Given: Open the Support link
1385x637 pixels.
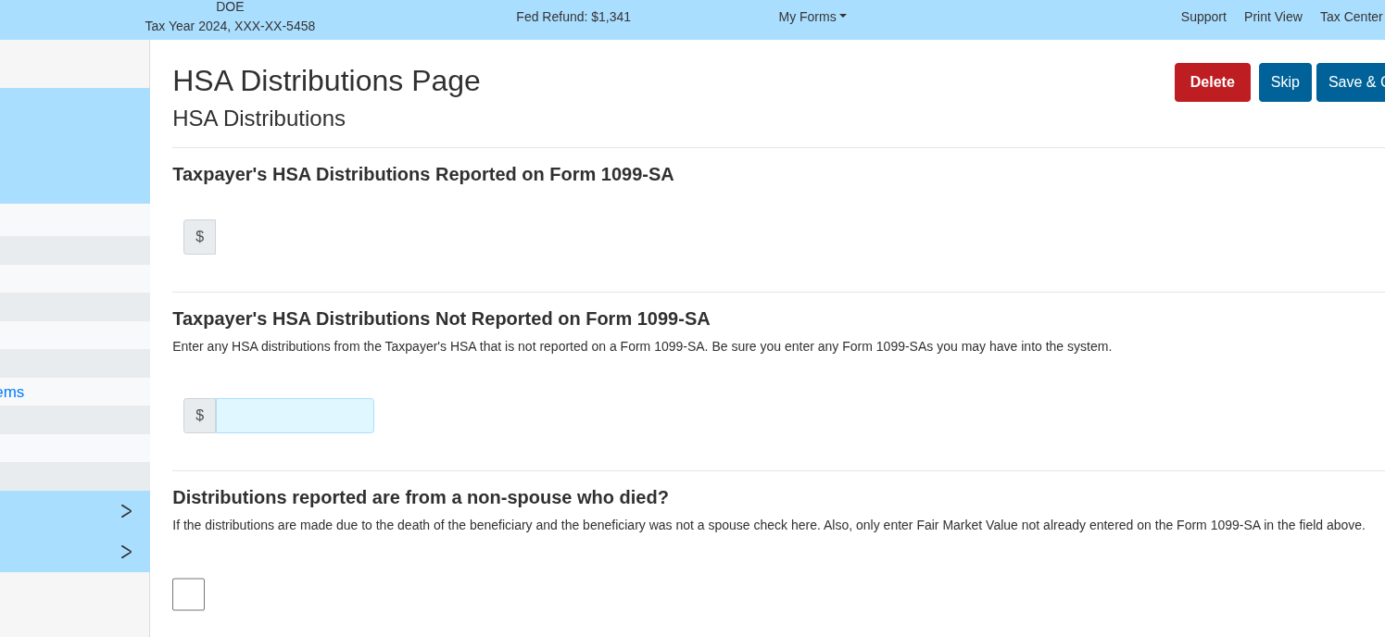Looking at the screenshot, I should (1203, 17).
